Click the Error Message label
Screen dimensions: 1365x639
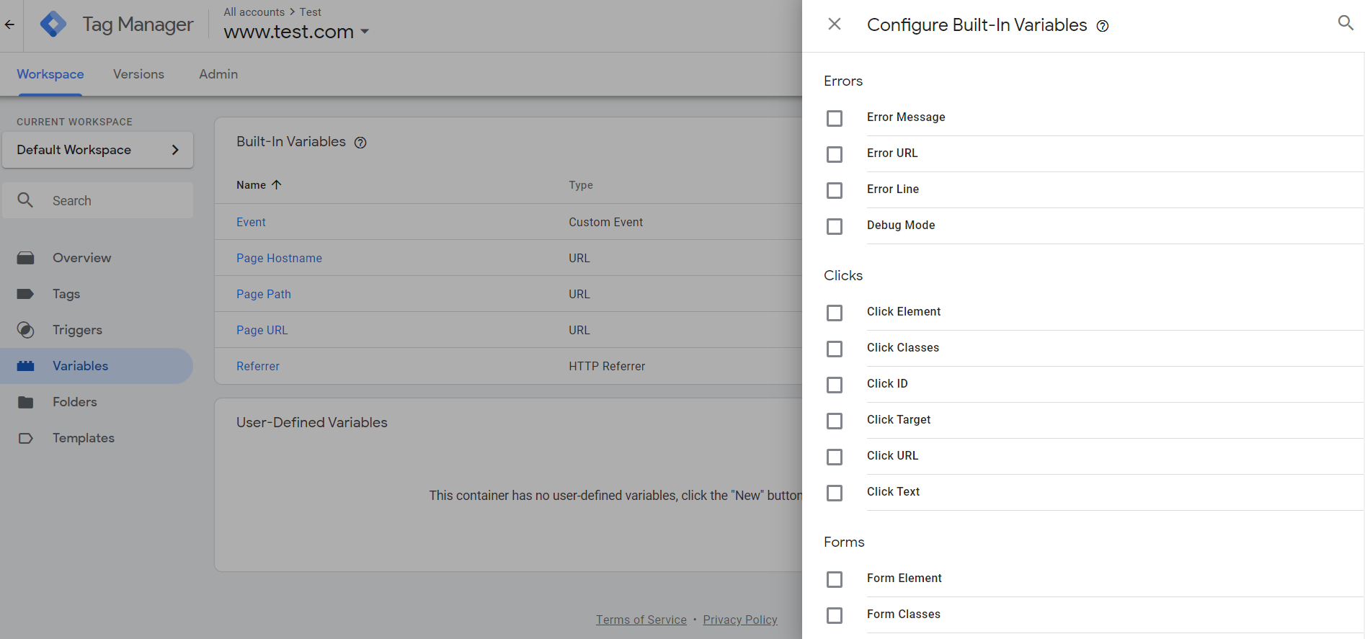pos(906,117)
